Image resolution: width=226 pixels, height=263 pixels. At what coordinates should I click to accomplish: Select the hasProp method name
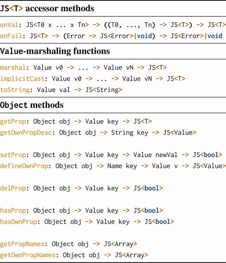13,210
